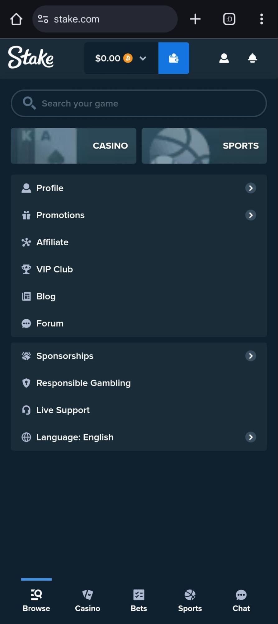Image resolution: width=278 pixels, height=624 pixels.
Task: Tap the Stake logo
Action: (31, 57)
